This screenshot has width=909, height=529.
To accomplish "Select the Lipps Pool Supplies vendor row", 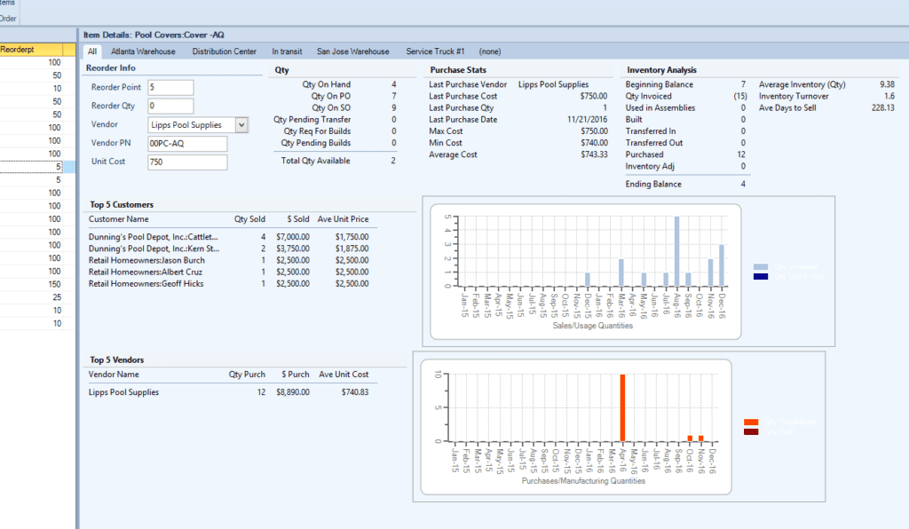I will [x=230, y=392].
